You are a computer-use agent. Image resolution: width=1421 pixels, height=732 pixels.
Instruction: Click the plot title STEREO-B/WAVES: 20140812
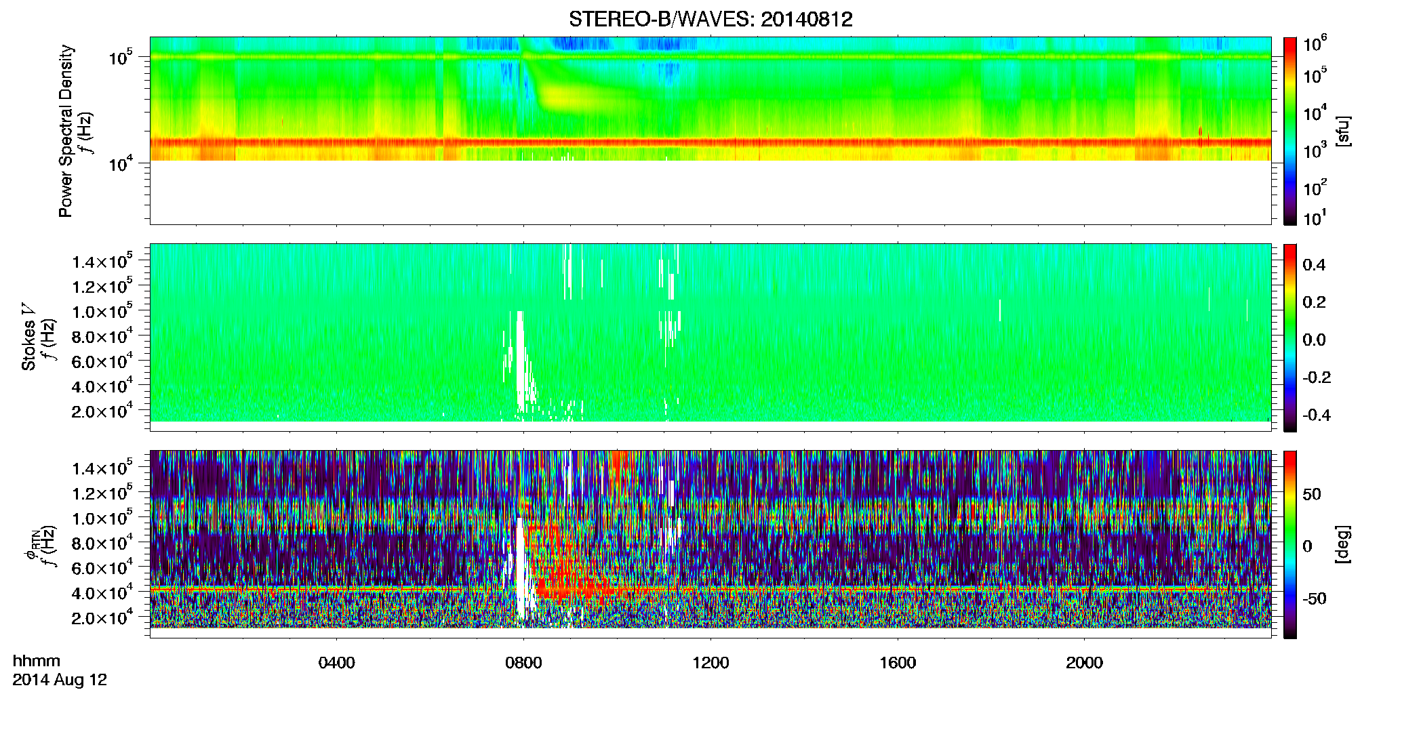pos(710,19)
